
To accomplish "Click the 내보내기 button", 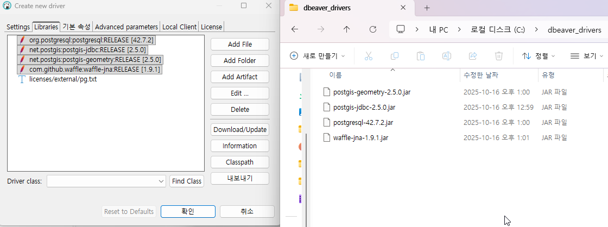I will [239, 179].
